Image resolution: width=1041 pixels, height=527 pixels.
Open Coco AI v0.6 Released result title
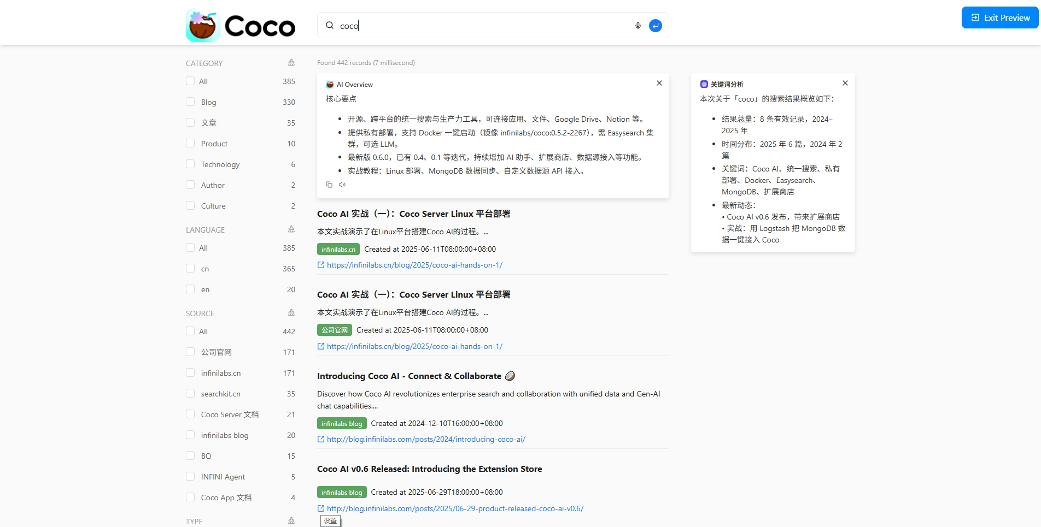[430, 469]
